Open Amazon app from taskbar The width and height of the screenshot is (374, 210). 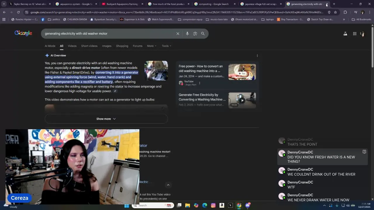(x=222, y=205)
